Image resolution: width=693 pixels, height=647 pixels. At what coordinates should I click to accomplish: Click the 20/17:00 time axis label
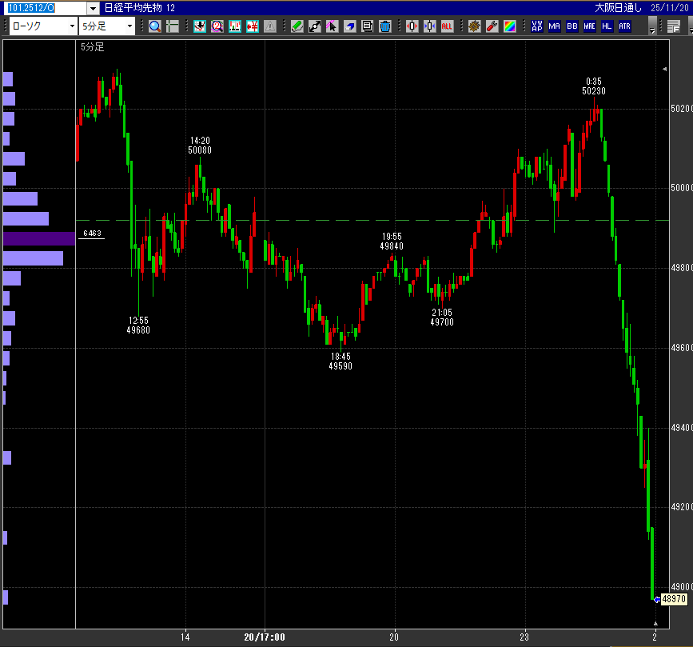pyautogui.click(x=265, y=637)
